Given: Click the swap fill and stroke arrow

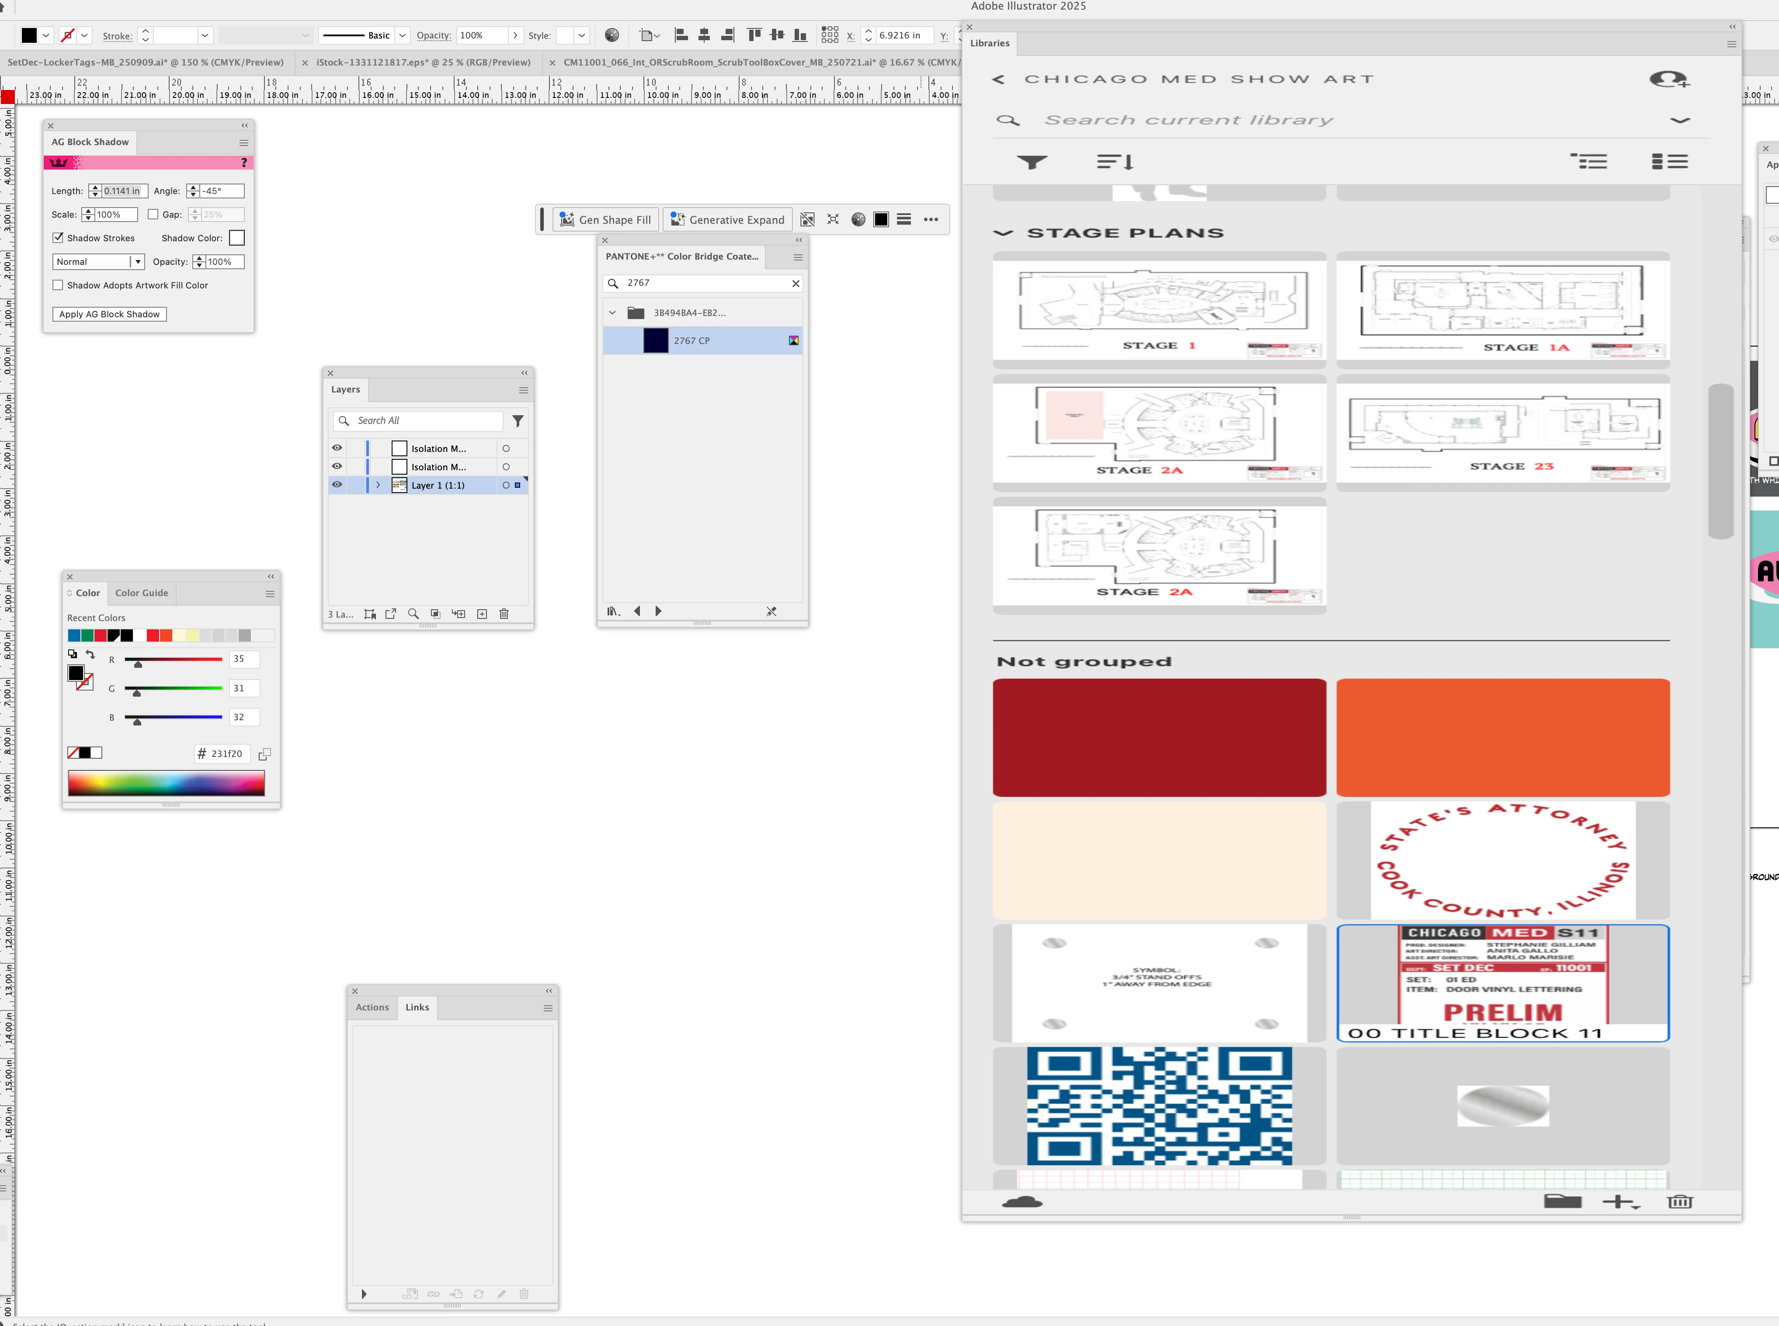Looking at the screenshot, I should 91,654.
